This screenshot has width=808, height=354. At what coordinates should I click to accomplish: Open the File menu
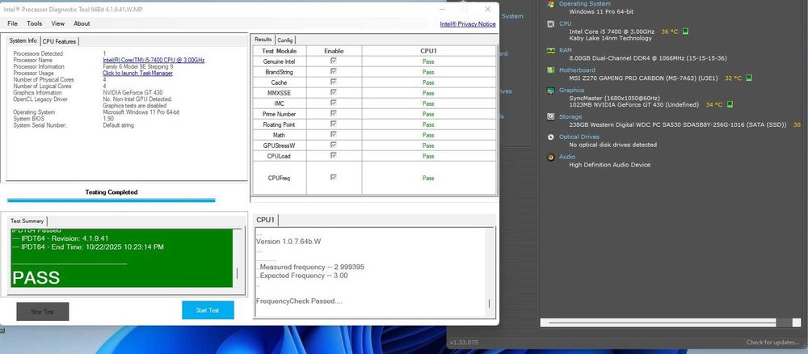click(x=12, y=23)
